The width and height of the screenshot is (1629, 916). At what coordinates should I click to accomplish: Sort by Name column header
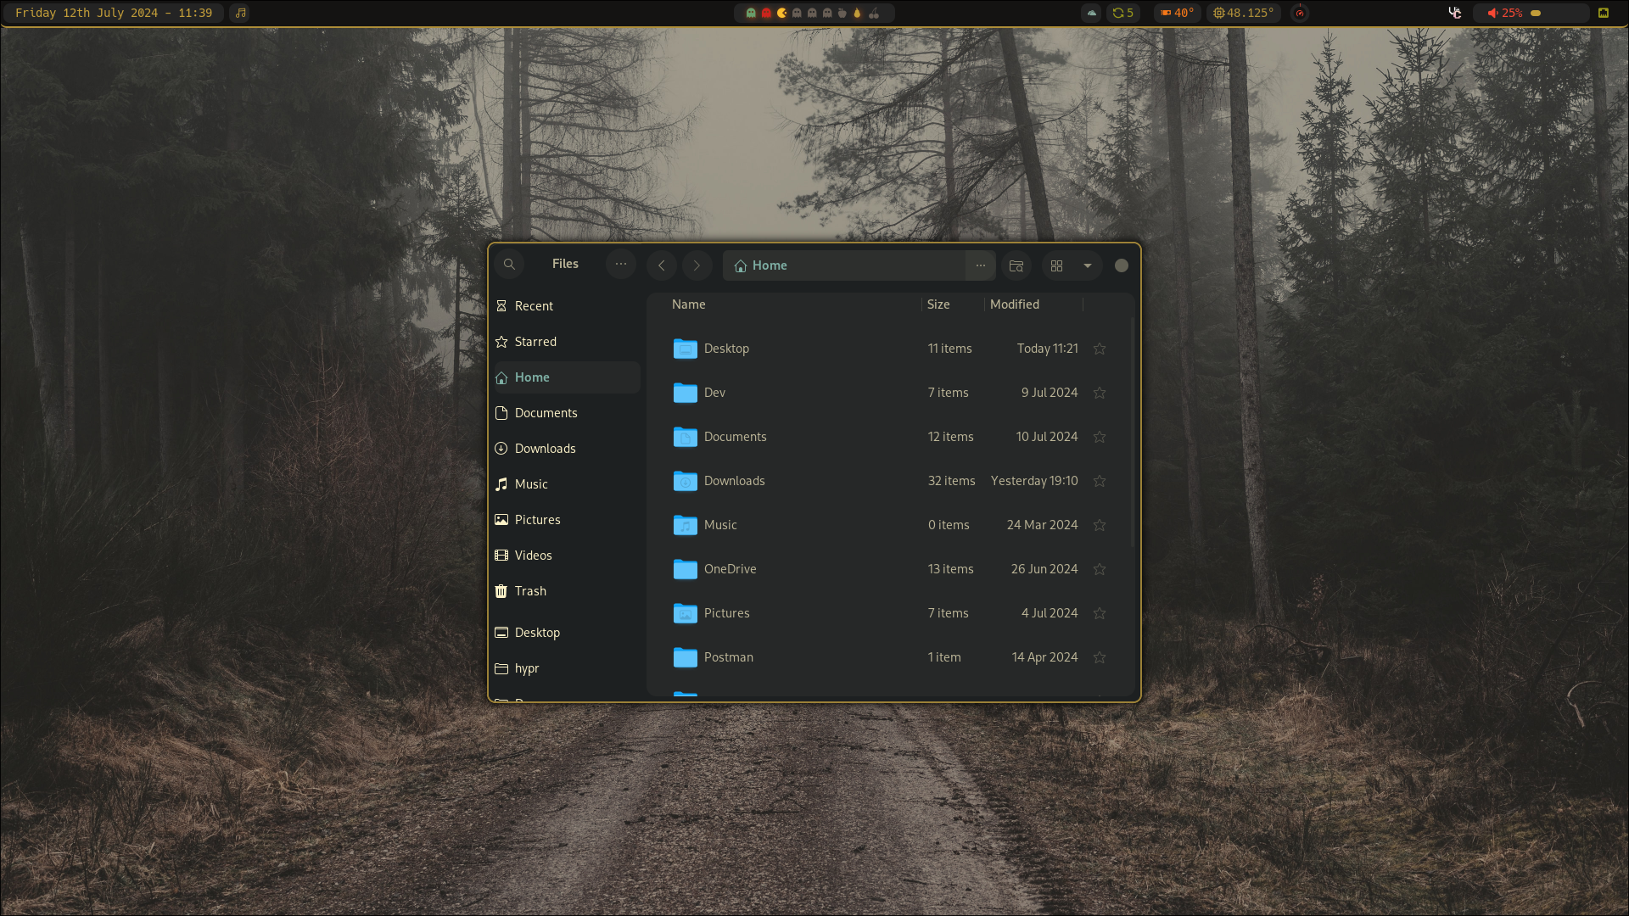(x=689, y=304)
